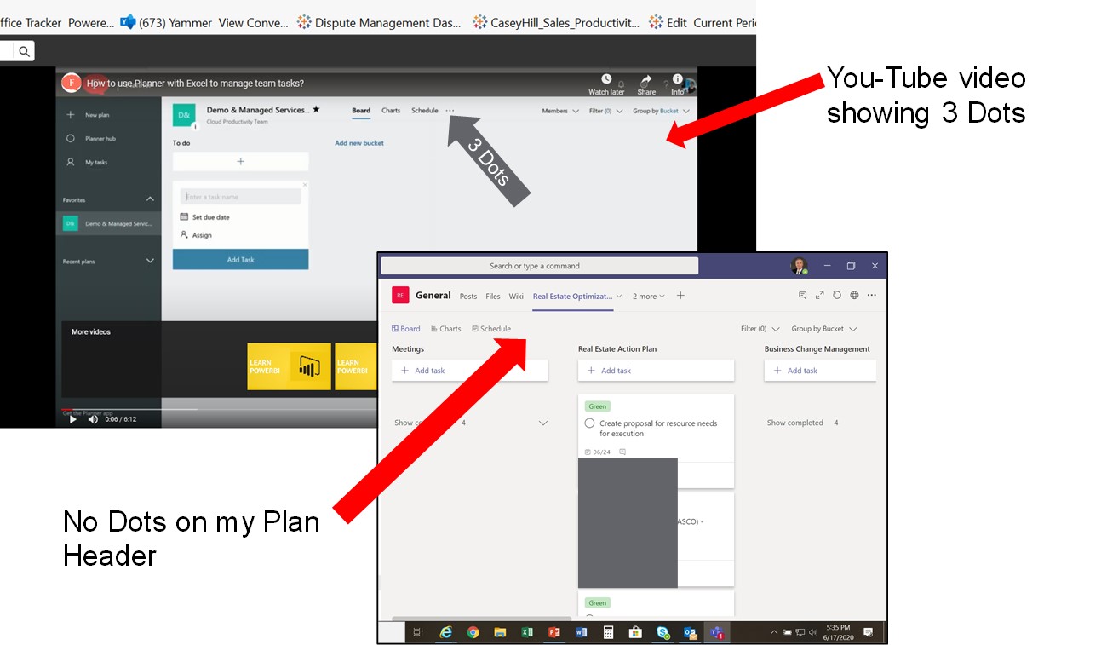
Task: Mark Create proposal for resource needs task complete
Action: [589, 423]
